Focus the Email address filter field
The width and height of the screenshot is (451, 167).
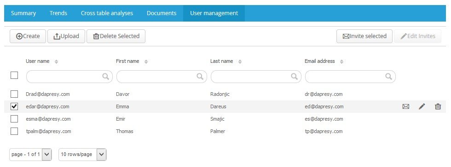click(x=350, y=77)
